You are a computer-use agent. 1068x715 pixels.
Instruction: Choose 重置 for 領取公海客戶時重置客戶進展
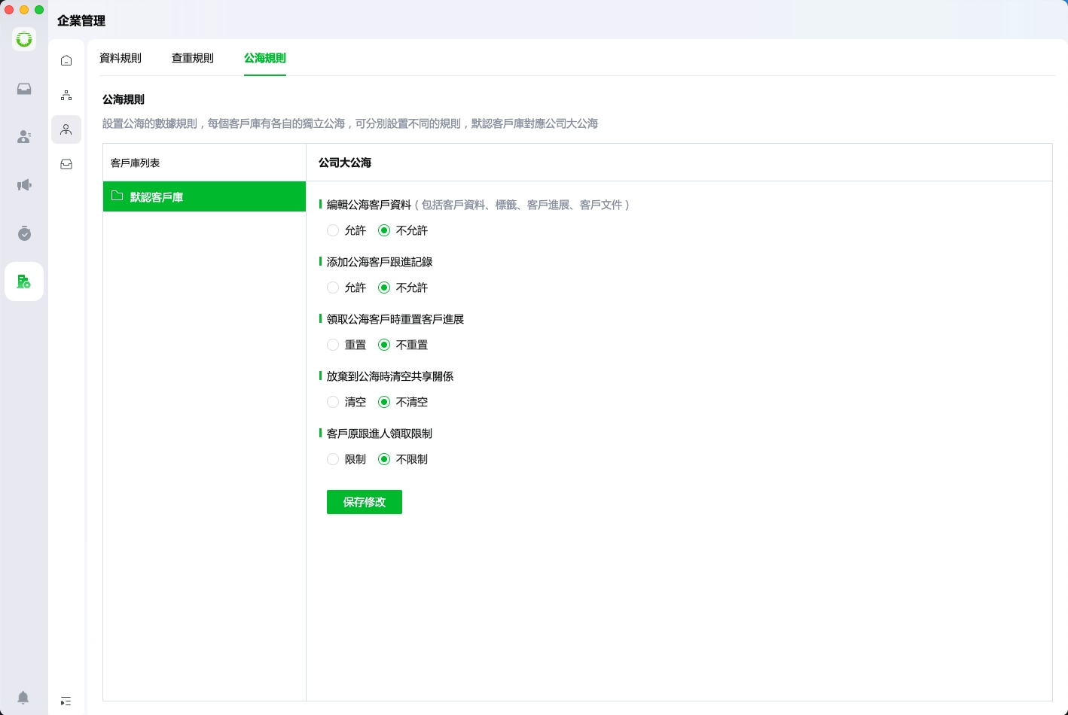coord(333,345)
